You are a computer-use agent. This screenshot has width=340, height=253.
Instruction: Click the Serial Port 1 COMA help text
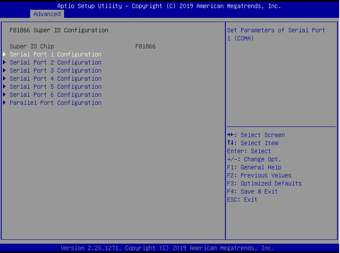276,34
